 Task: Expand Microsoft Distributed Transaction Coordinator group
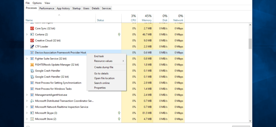27,101
